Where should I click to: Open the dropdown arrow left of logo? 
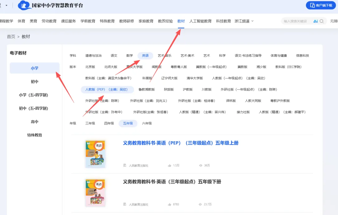tap(7, 5)
